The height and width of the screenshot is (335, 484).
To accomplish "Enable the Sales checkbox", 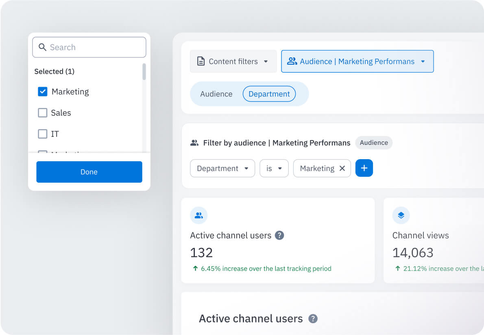I will coord(42,113).
